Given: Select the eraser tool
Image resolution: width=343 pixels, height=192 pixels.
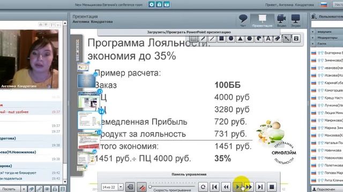Looking at the screenshot, I should (x=277, y=39).
